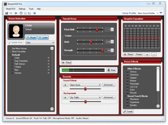This screenshot has width=168, height=125.
Task: Select the I Robot voice
Action: pyautogui.click(x=18, y=67)
